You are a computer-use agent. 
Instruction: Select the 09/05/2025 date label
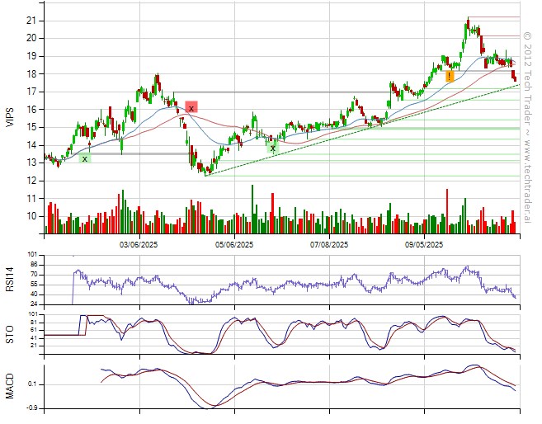[x=424, y=244]
